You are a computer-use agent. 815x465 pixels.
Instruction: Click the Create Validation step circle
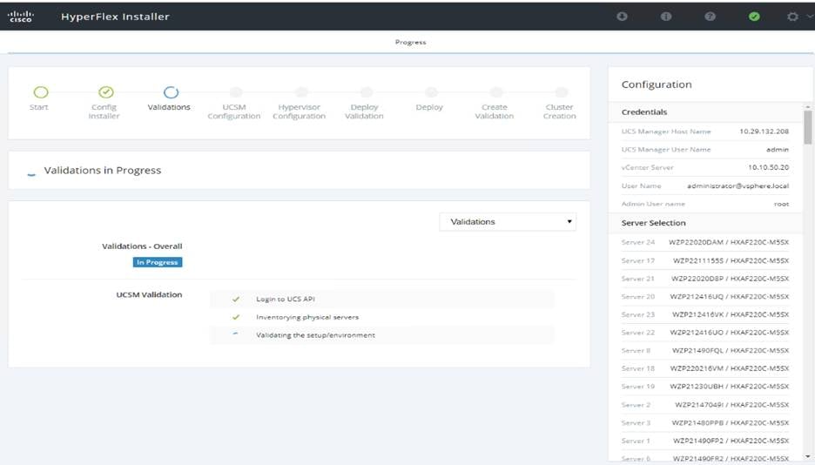(496, 92)
